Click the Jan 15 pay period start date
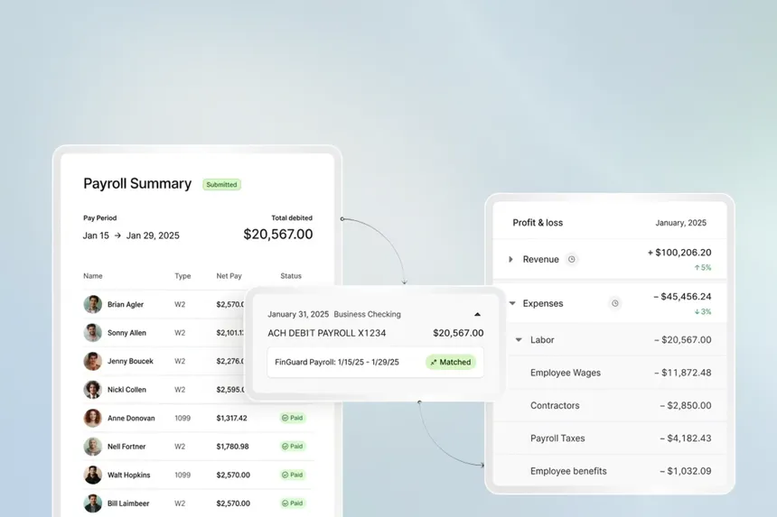The width and height of the screenshot is (777, 517). (x=96, y=235)
